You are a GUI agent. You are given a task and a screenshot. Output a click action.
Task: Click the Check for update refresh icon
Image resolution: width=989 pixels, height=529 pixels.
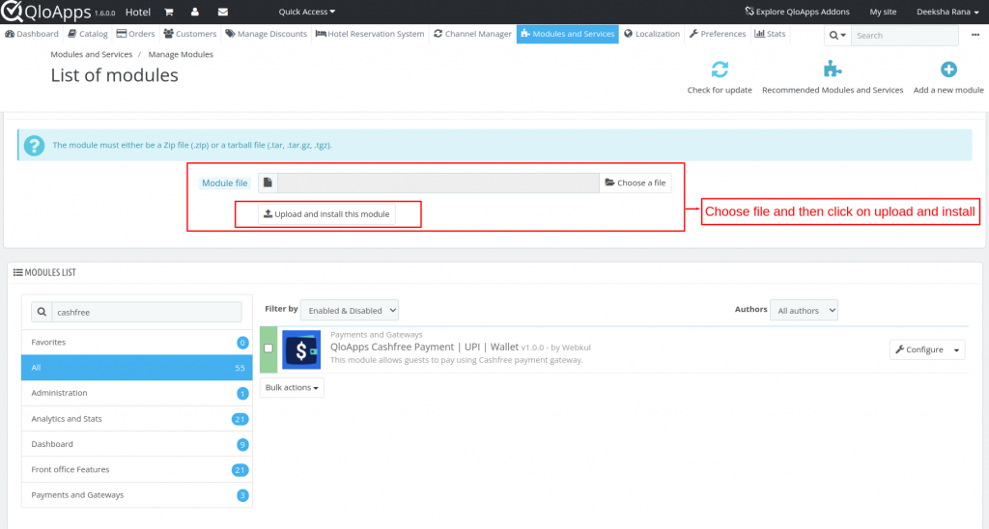tap(720, 70)
